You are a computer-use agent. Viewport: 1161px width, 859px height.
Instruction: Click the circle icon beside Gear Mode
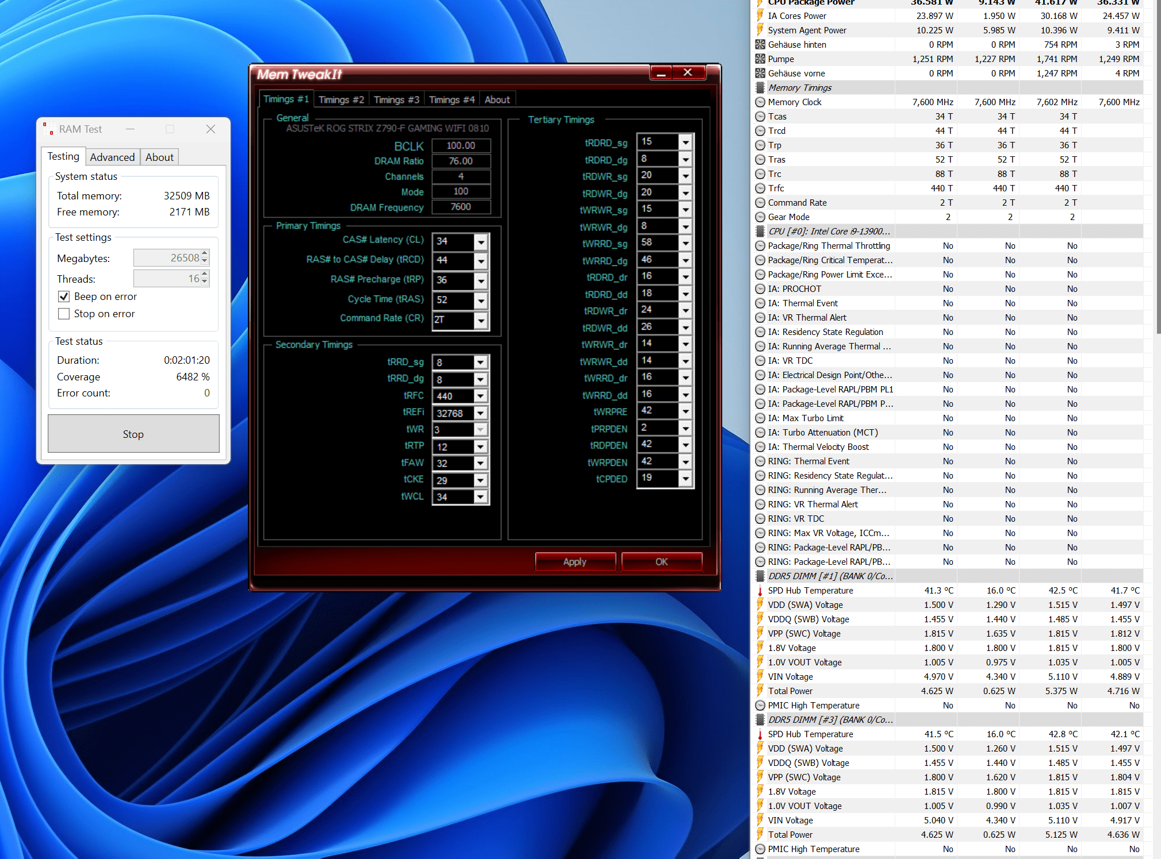pos(760,217)
